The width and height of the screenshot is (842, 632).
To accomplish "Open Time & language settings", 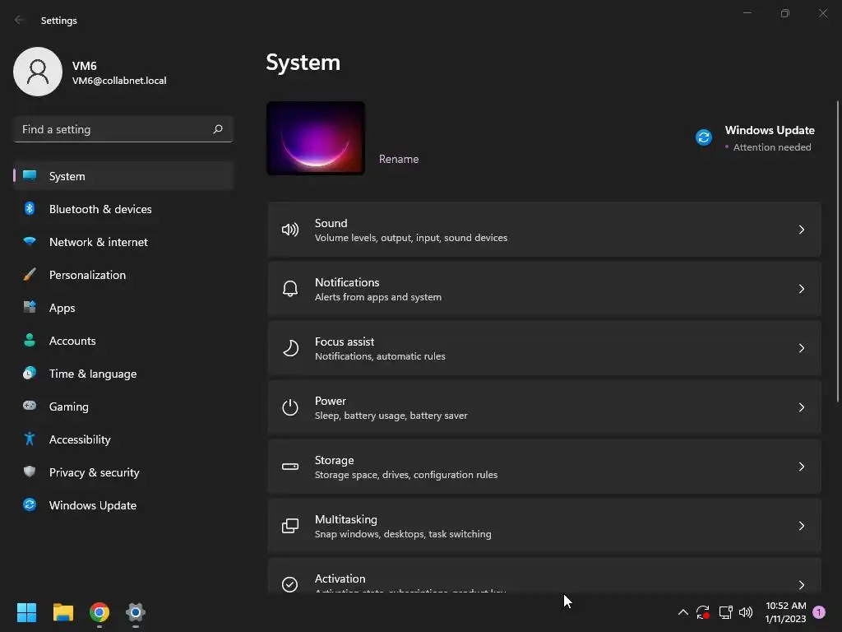I will pos(123,373).
